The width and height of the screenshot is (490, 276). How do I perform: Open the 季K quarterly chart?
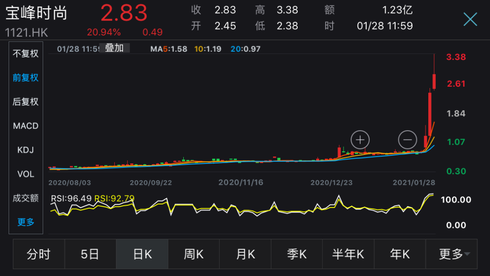tap(297, 254)
